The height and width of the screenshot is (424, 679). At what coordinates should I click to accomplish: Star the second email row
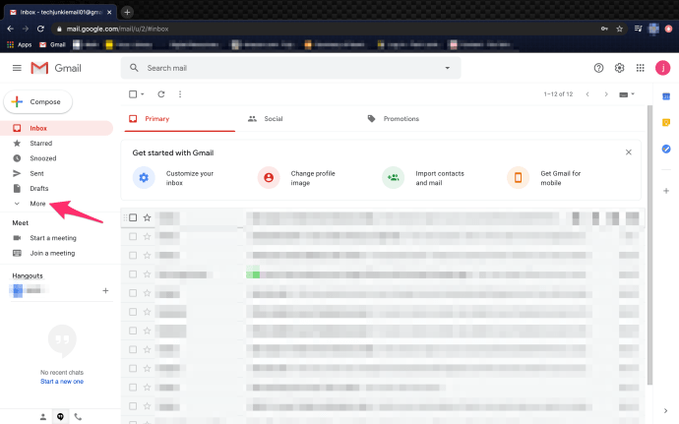click(148, 236)
